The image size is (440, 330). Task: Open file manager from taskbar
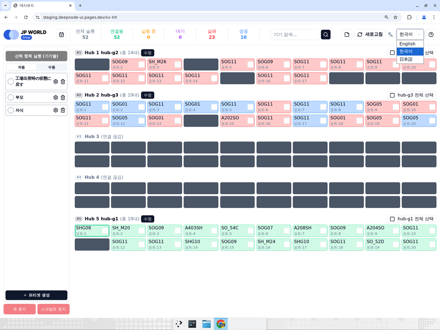tap(207, 324)
